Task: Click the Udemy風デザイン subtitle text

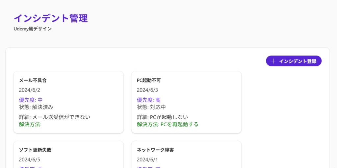Action: [x=33, y=29]
